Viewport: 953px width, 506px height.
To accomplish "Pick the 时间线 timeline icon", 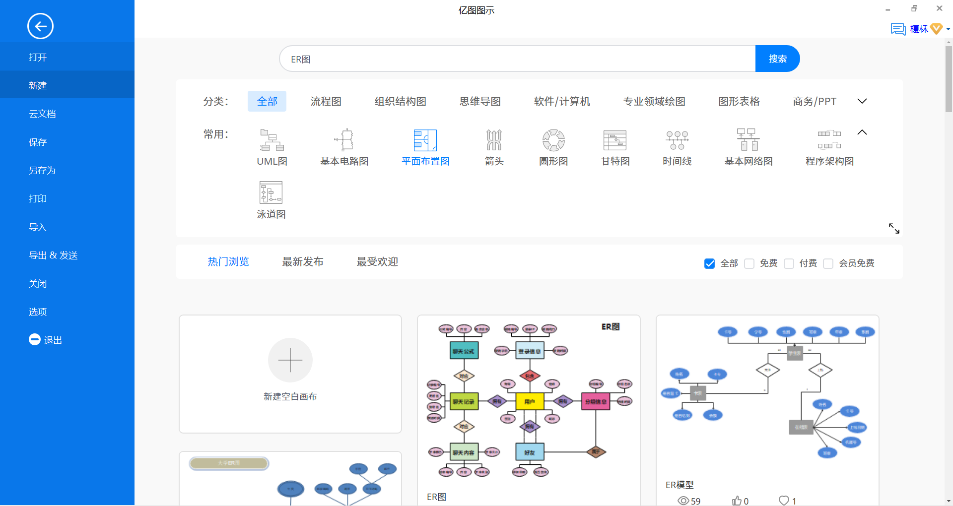I will click(x=677, y=140).
